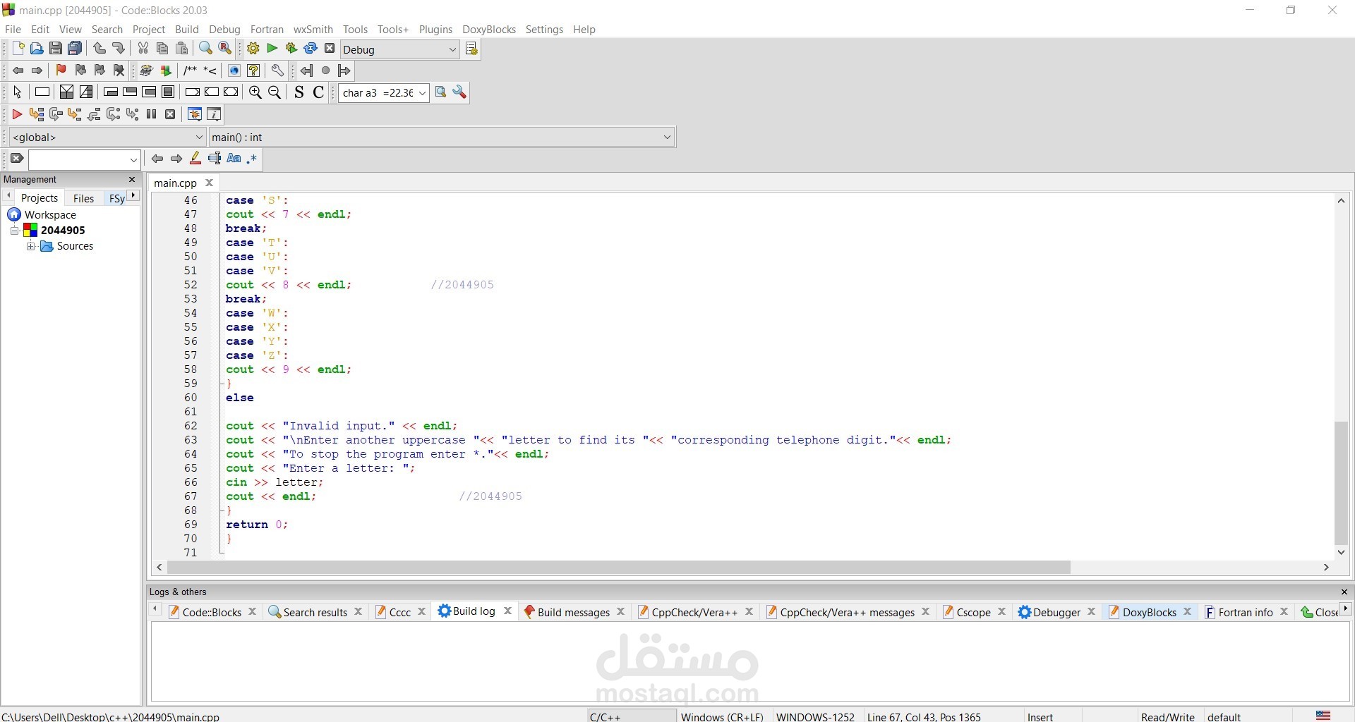Select the Workspace tree item
Viewport: 1355px width, 722px height.
click(x=50, y=215)
